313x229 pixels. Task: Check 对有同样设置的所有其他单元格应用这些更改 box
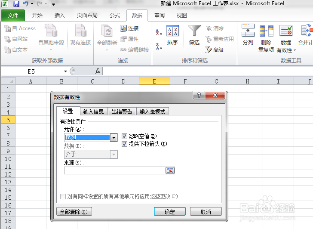coord(63,196)
